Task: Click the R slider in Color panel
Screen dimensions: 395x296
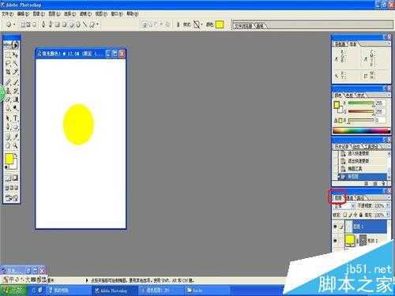Action: (361, 103)
